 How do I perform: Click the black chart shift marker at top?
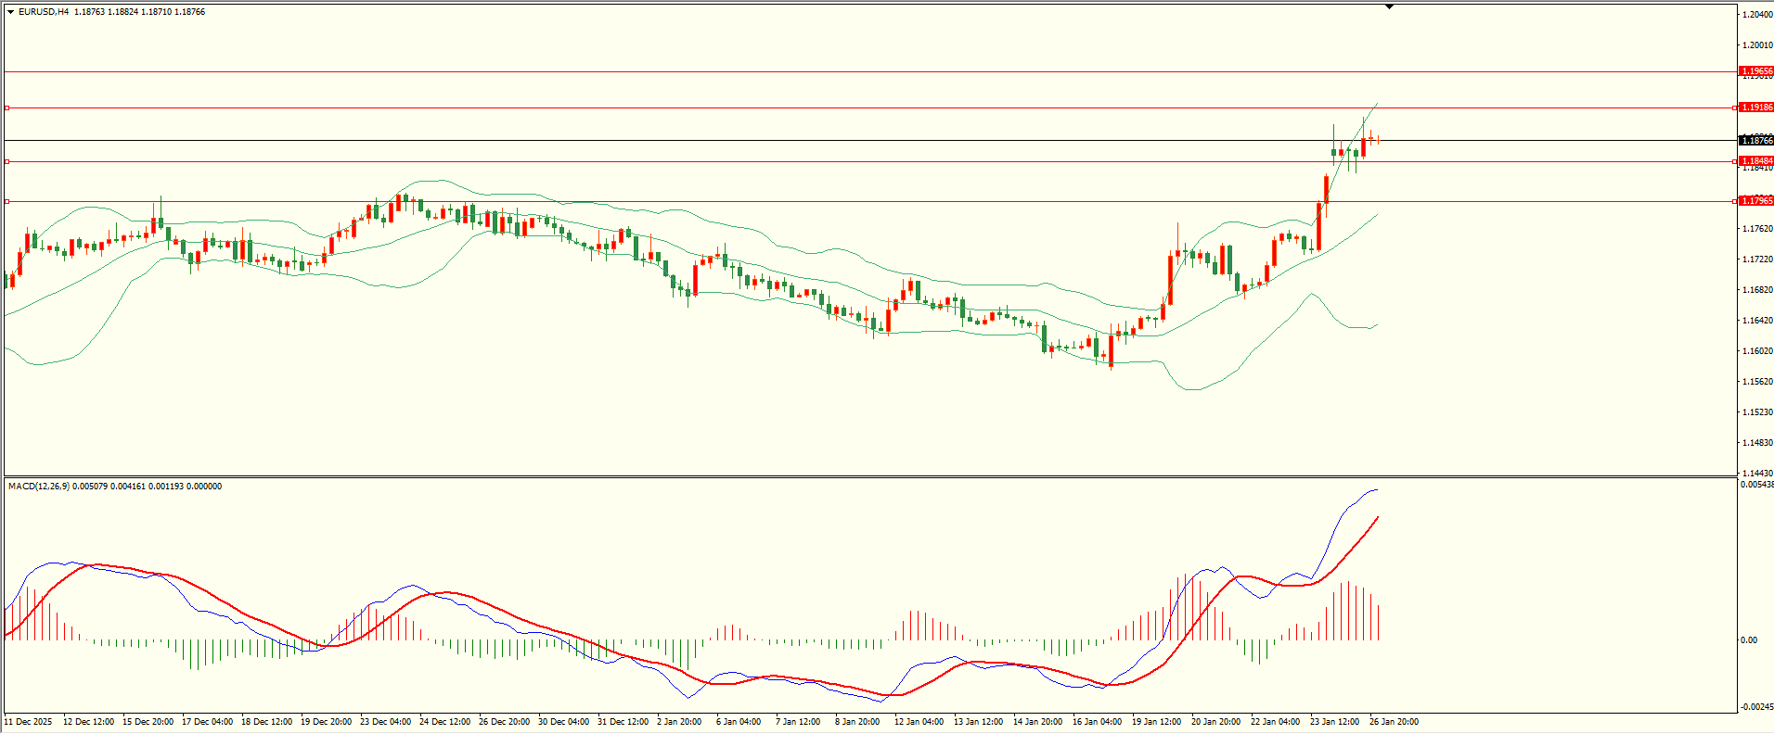coord(1389,6)
